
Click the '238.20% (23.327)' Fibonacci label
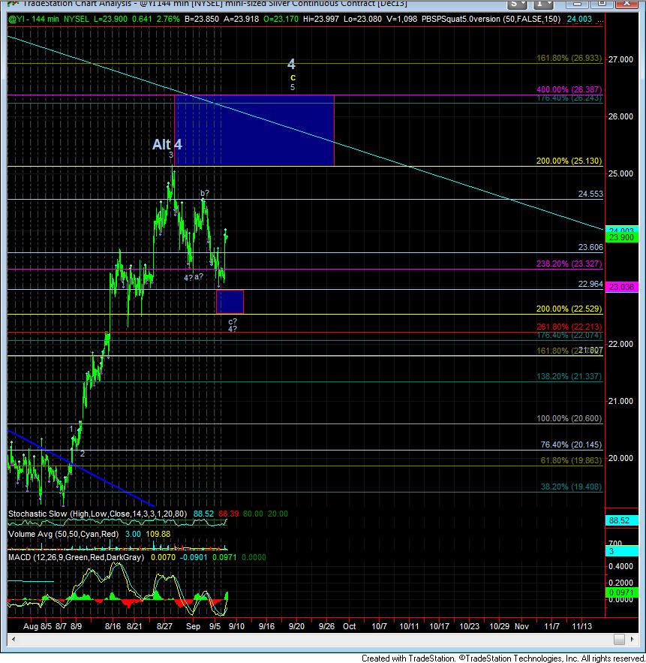[x=569, y=264]
